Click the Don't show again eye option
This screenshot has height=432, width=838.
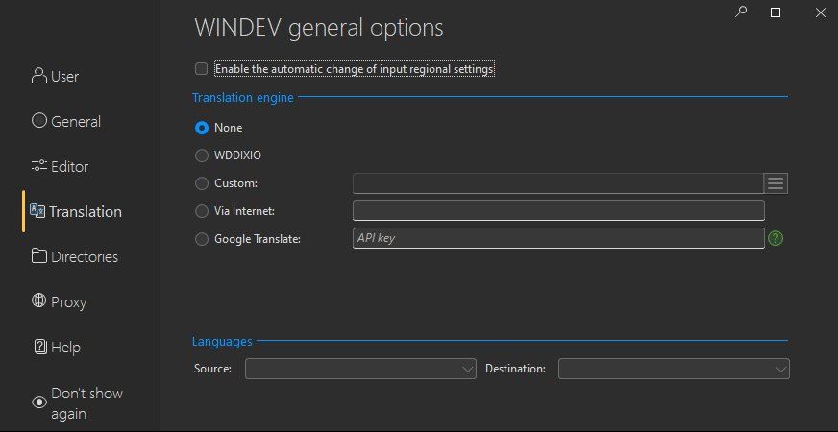pos(77,403)
